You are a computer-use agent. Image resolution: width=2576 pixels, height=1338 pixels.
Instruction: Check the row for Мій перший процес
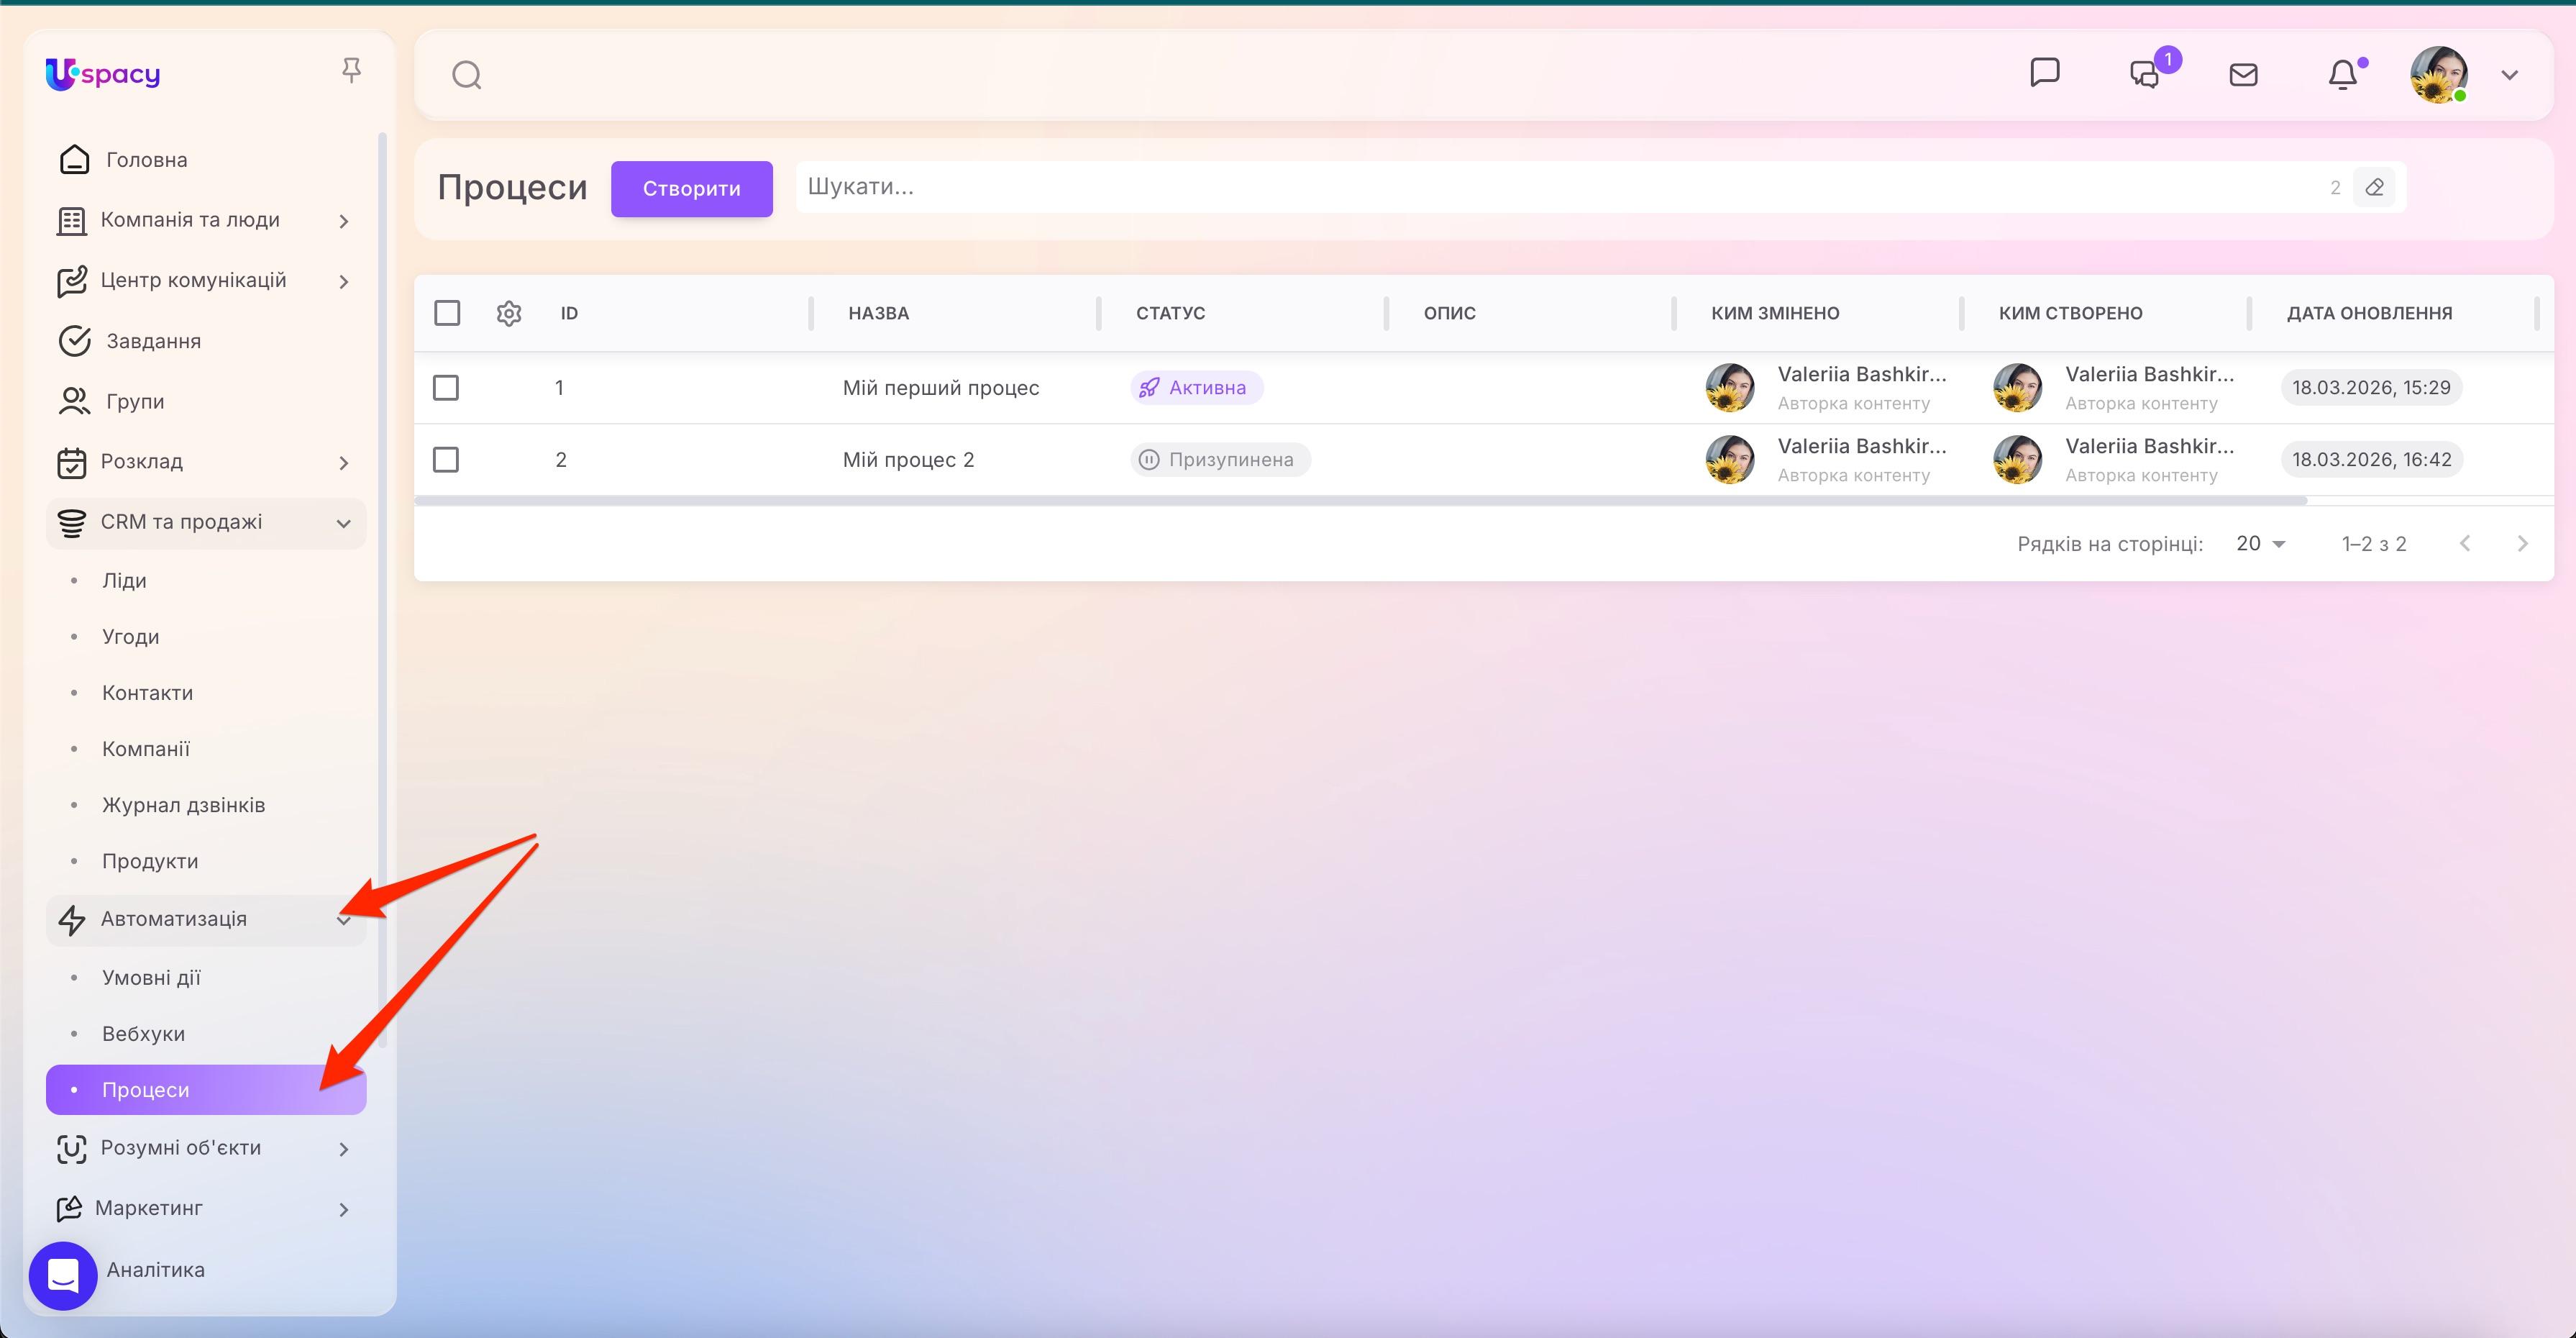[446, 387]
